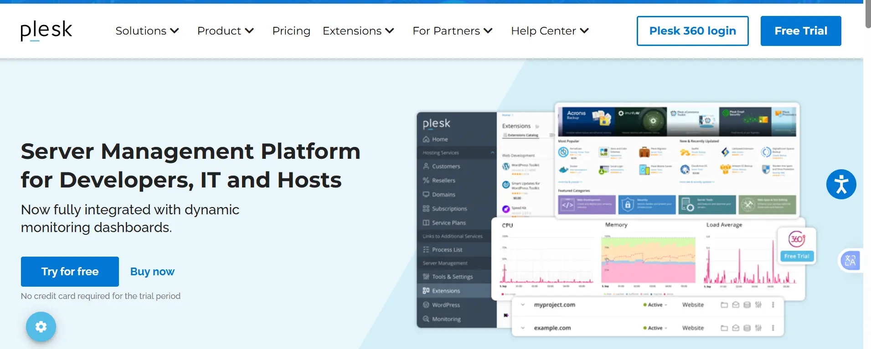Click the translate language icon
This screenshot has width=871, height=349.
(x=850, y=261)
